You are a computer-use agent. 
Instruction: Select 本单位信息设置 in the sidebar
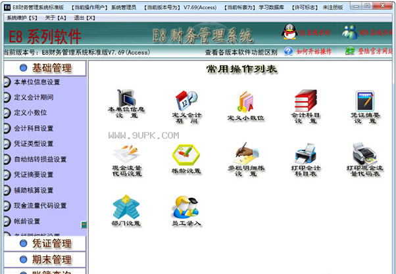[x=37, y=82]
